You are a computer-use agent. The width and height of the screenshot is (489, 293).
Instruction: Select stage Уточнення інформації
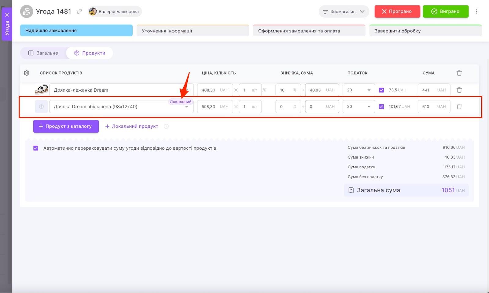tap(193, 31)
